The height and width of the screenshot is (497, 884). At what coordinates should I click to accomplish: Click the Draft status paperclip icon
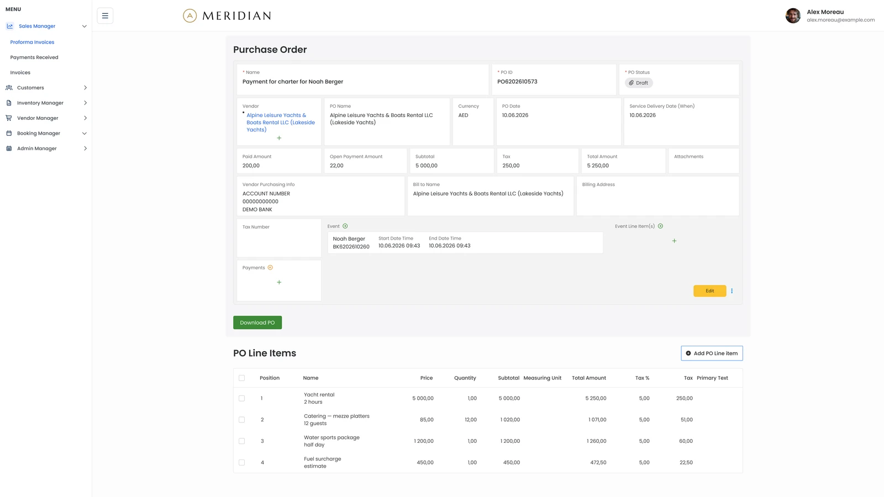tap(631, 83)
